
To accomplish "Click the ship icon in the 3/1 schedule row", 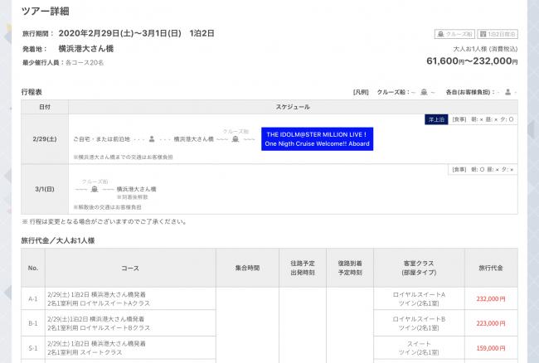I will [x=95, y=189].
